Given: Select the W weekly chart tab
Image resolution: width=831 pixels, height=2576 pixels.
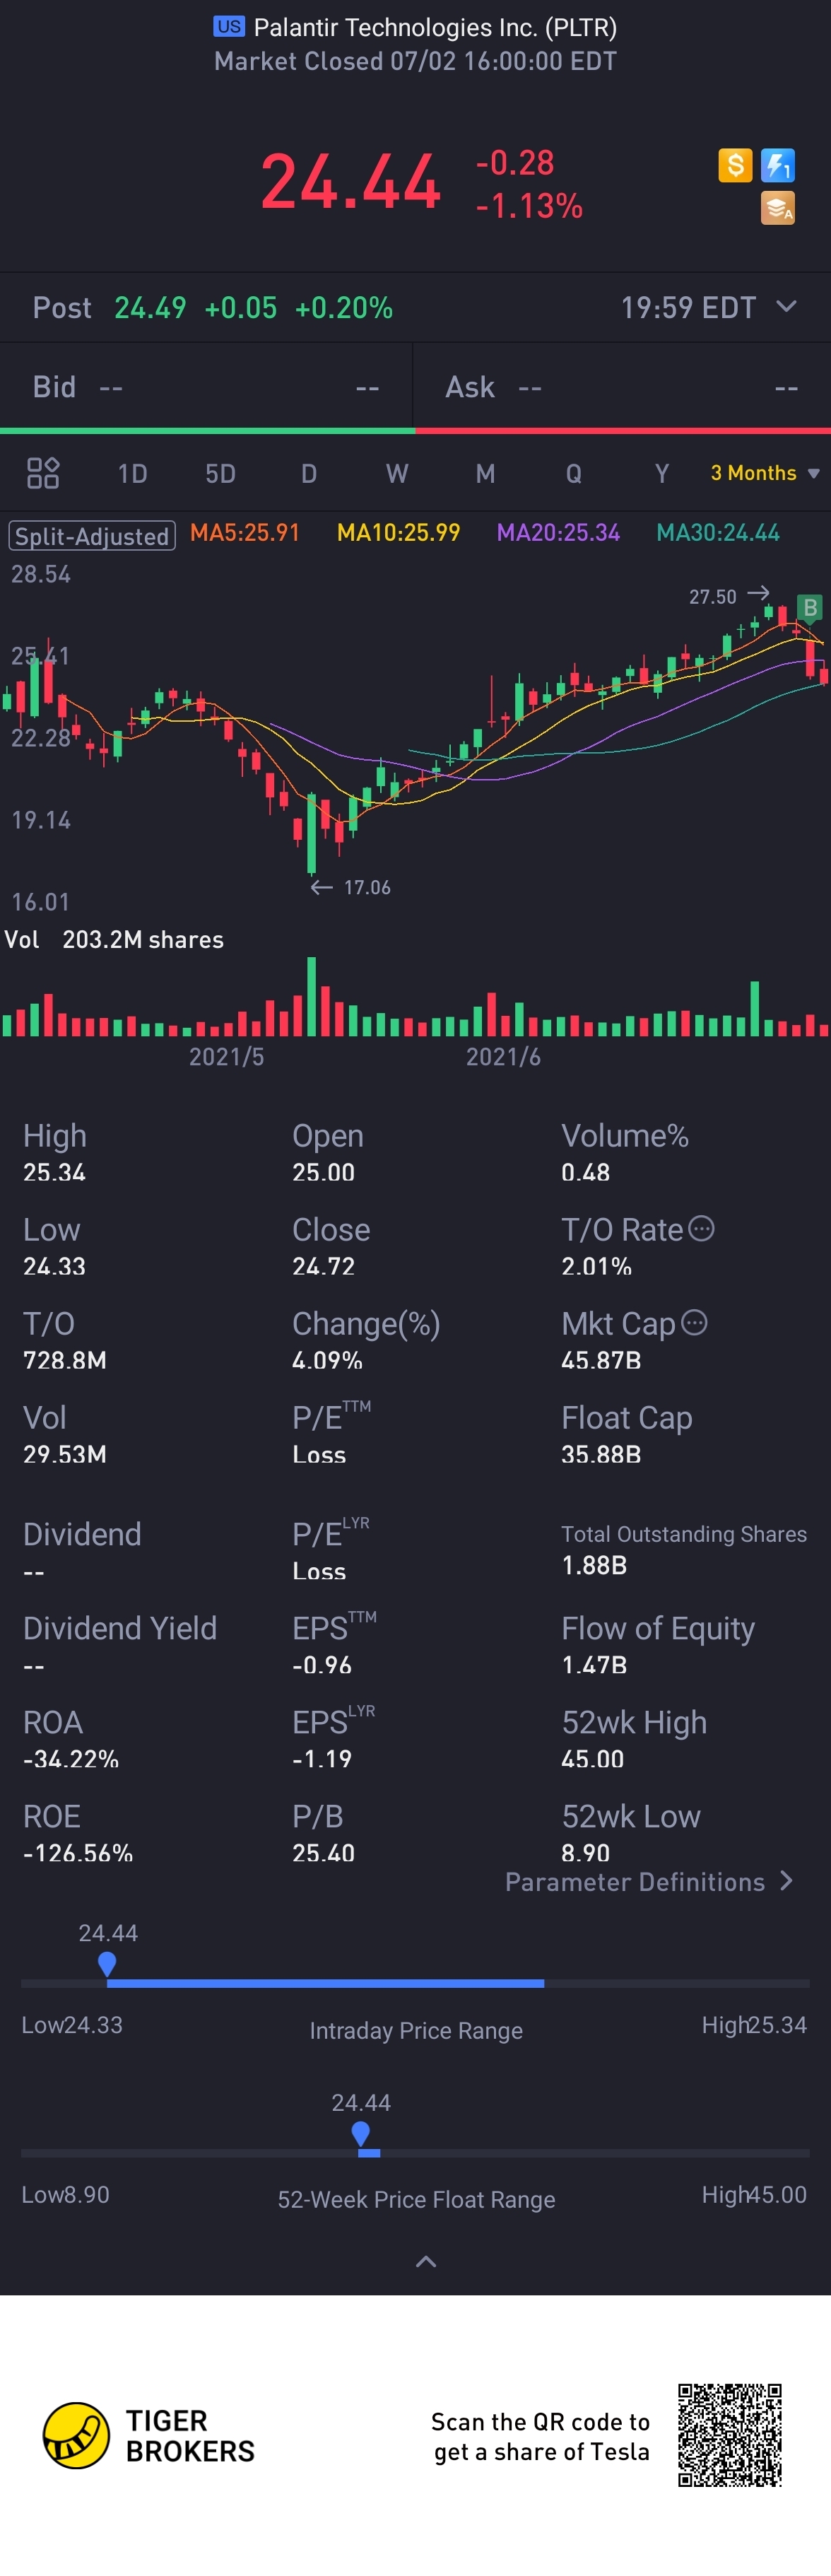Looking at the screenshot, I should (397, 474).
